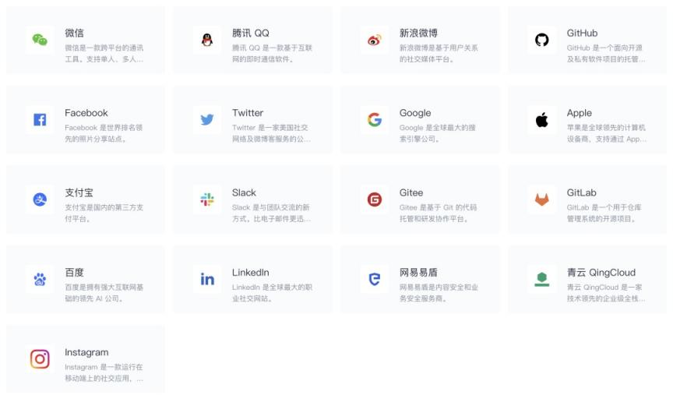The width and height of the screenshot is (673, 399).
Task: Click the GitHub octocat icon
Action: pos(541,40)
